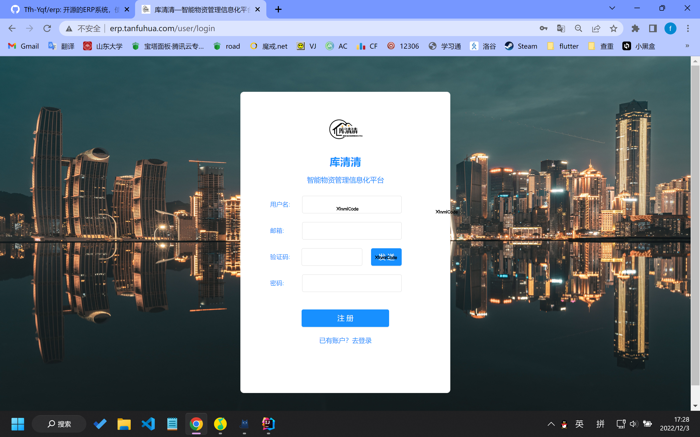The width and height of the screenshot is (700, 437).
Task: Open the browser extensions puzzle icon
Action: [635, 28]
